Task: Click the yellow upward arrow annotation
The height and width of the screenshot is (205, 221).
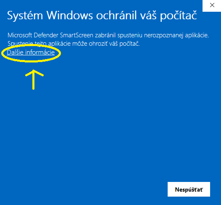Action: (34, 79)
